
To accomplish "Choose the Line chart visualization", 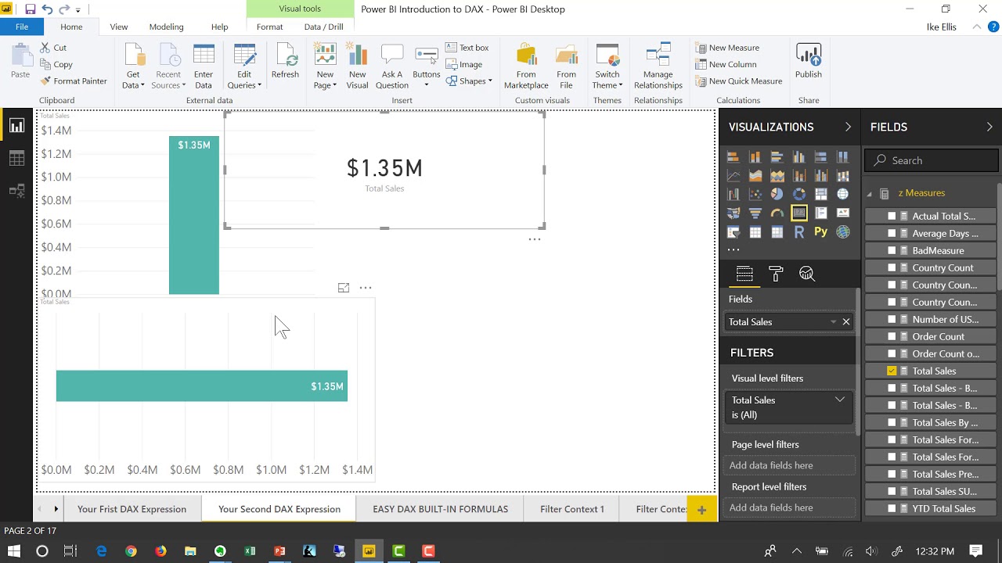I will pyautogui.click(x=733, y=175).
